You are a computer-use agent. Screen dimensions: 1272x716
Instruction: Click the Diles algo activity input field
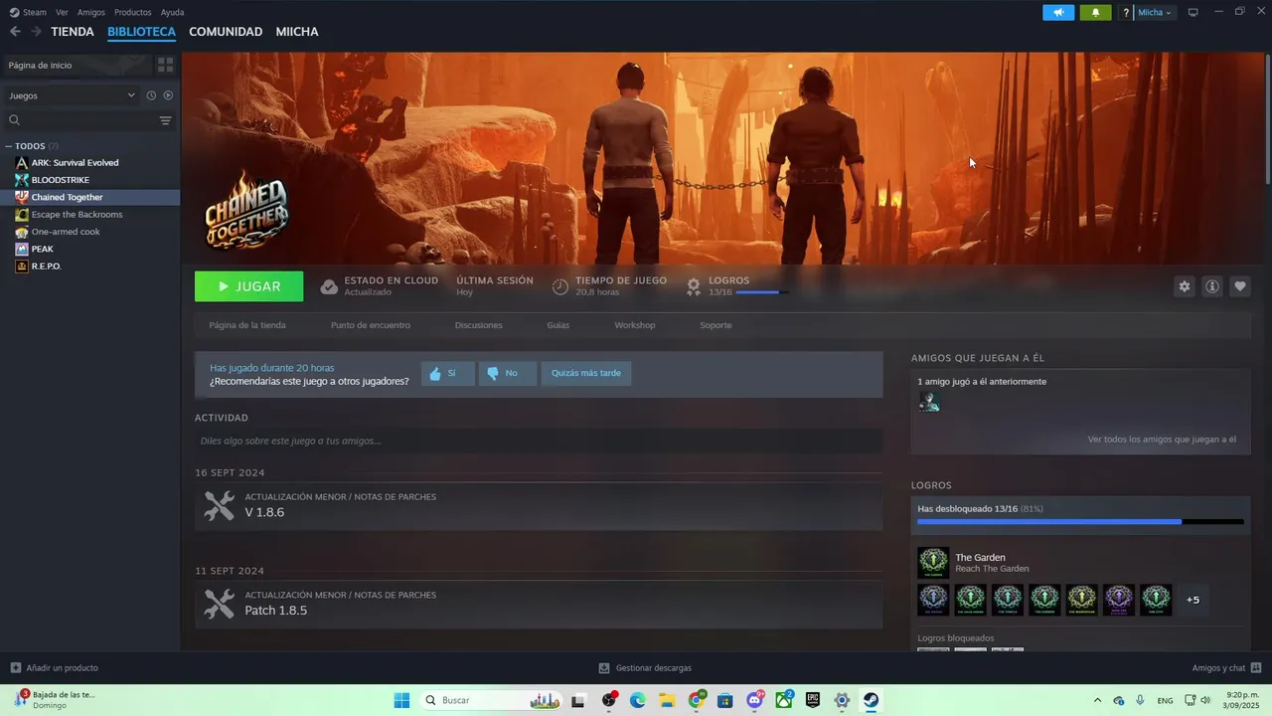(x=539, y=441)
